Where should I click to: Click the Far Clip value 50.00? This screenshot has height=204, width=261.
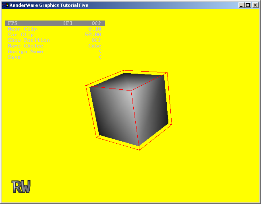click(93, 35)
